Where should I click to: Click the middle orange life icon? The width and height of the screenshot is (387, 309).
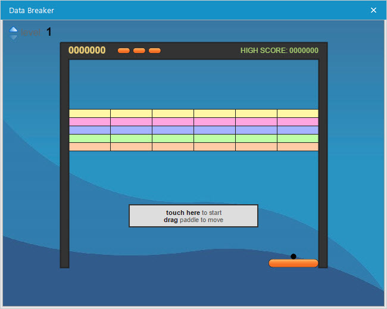(x=139, y=51)
